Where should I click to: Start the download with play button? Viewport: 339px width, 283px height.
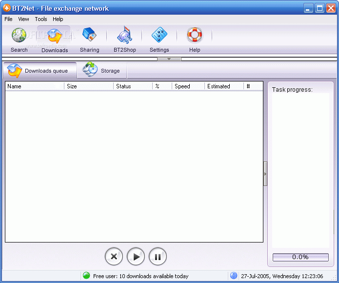point(136,257)
